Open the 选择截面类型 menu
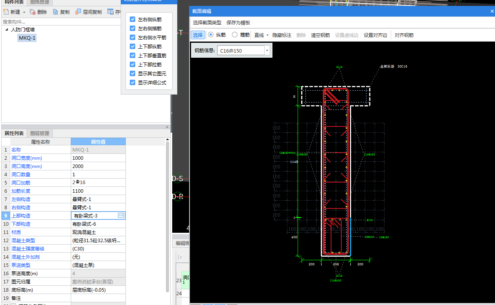 (x=207, y=23)
